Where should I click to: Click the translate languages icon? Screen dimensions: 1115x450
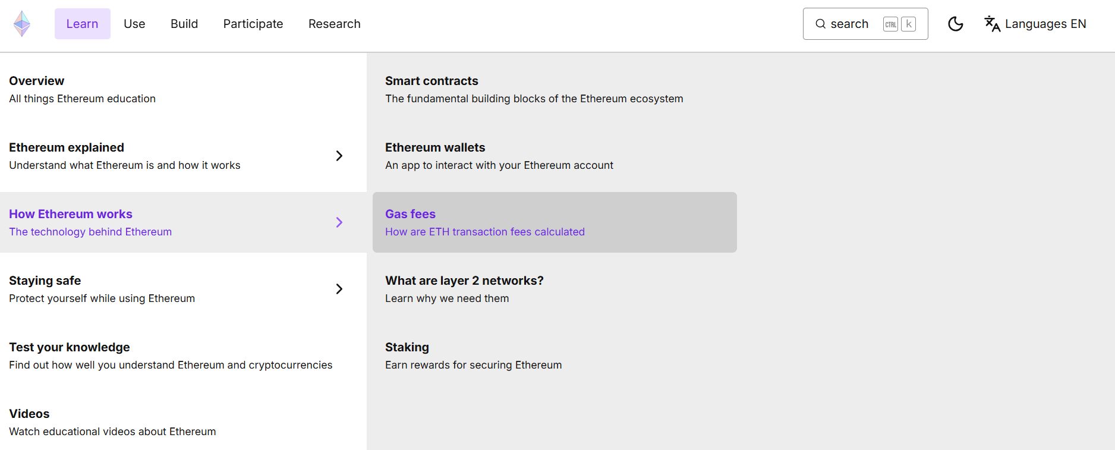click(x=992, y=24)
